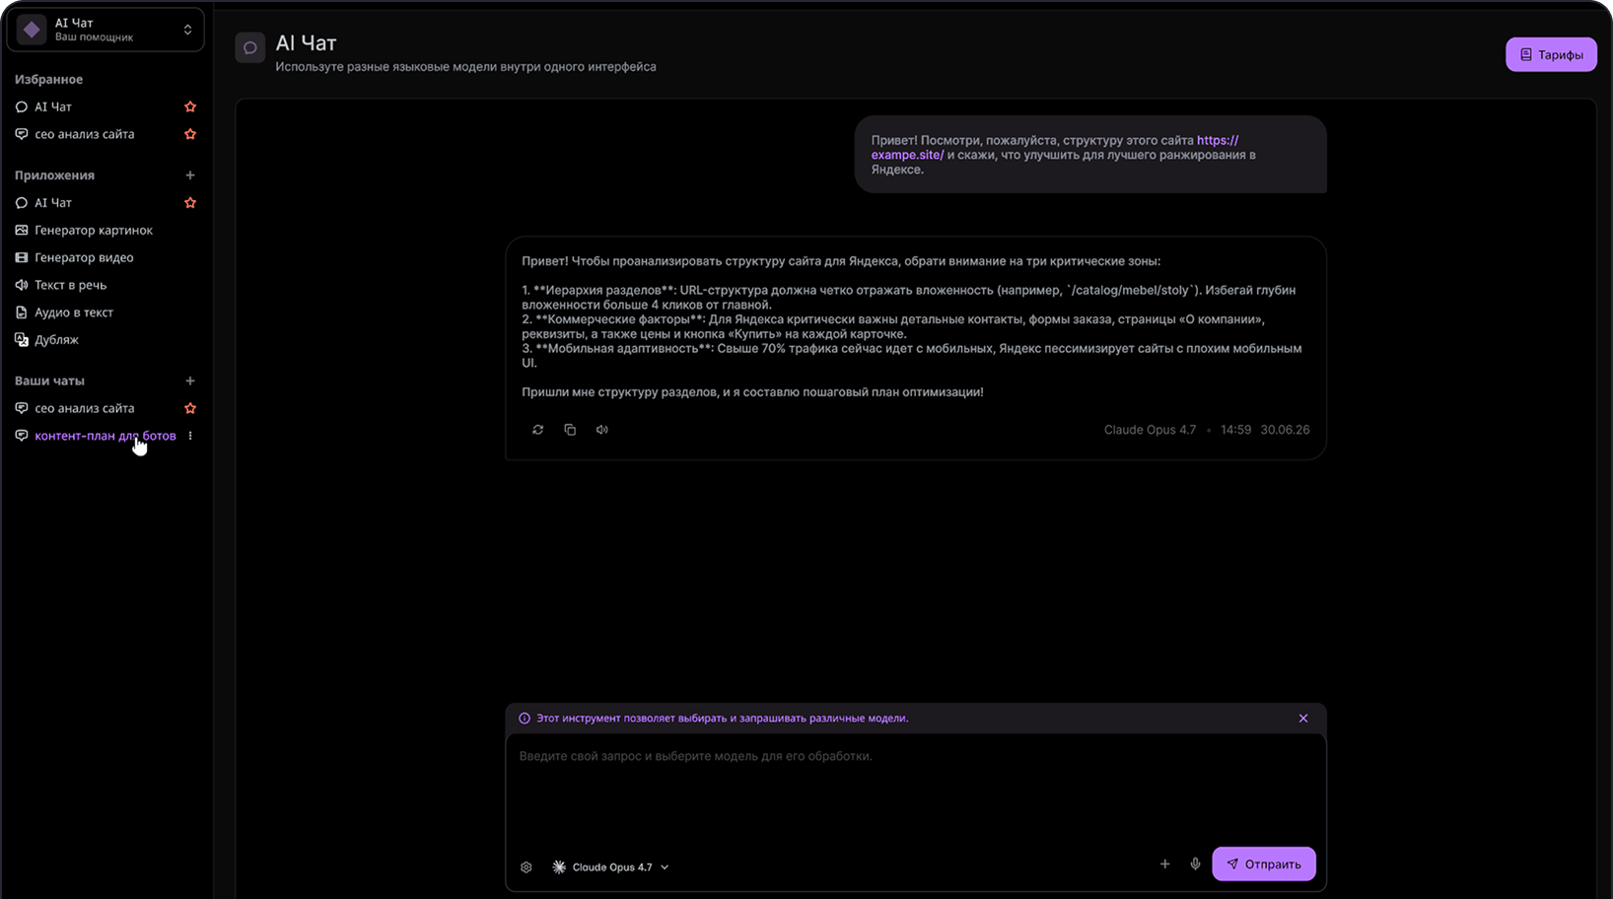Click the Дубляж translate icon
The image size is (1613, 899).
(22, 340)
